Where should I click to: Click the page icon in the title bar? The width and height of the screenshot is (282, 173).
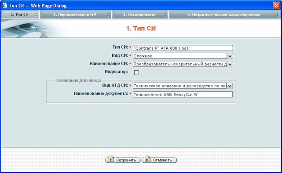[4, 5]
